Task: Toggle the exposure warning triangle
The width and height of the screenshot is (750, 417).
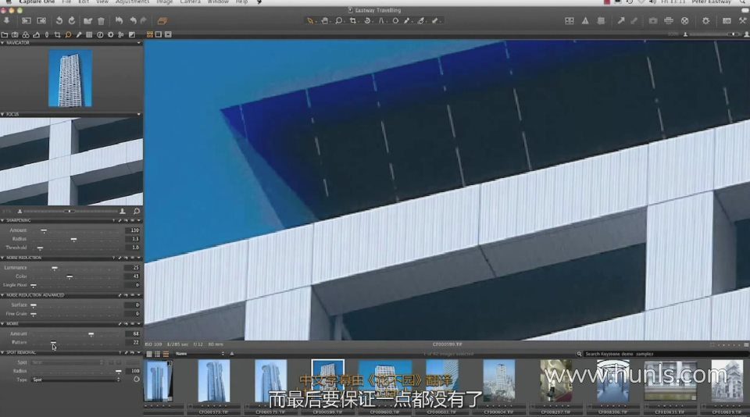Action: (585, 20)
